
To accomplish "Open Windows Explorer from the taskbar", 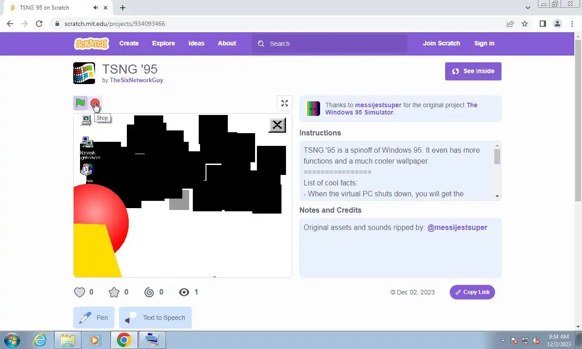I will (x=68, y=340).
